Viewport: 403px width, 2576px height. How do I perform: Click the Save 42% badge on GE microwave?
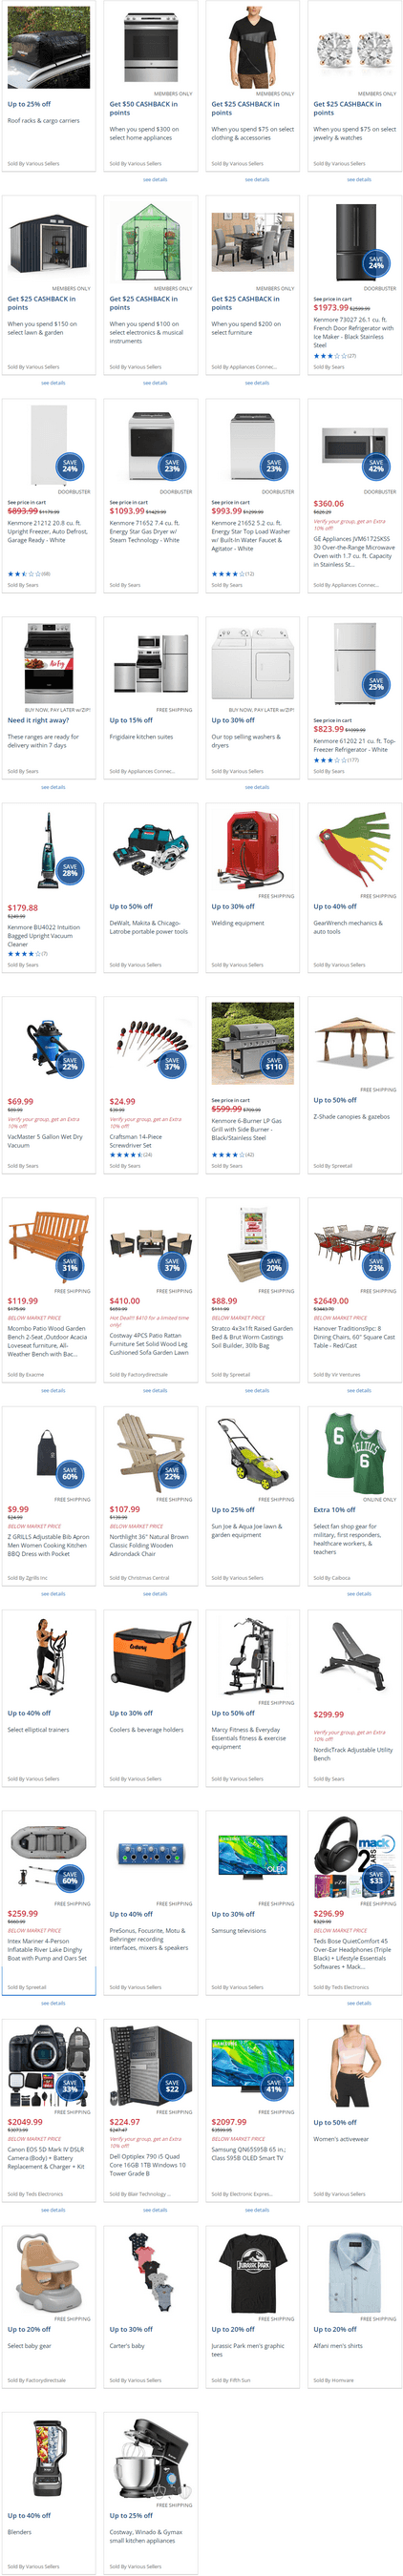pyautogui.click(x=376, y=466)
